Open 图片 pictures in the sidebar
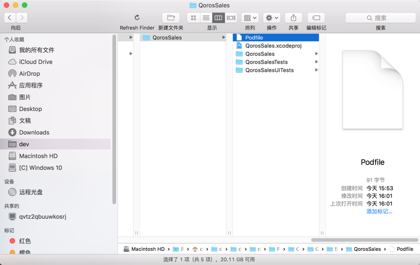Screen dimensions: 420x265 click(25, 97)
